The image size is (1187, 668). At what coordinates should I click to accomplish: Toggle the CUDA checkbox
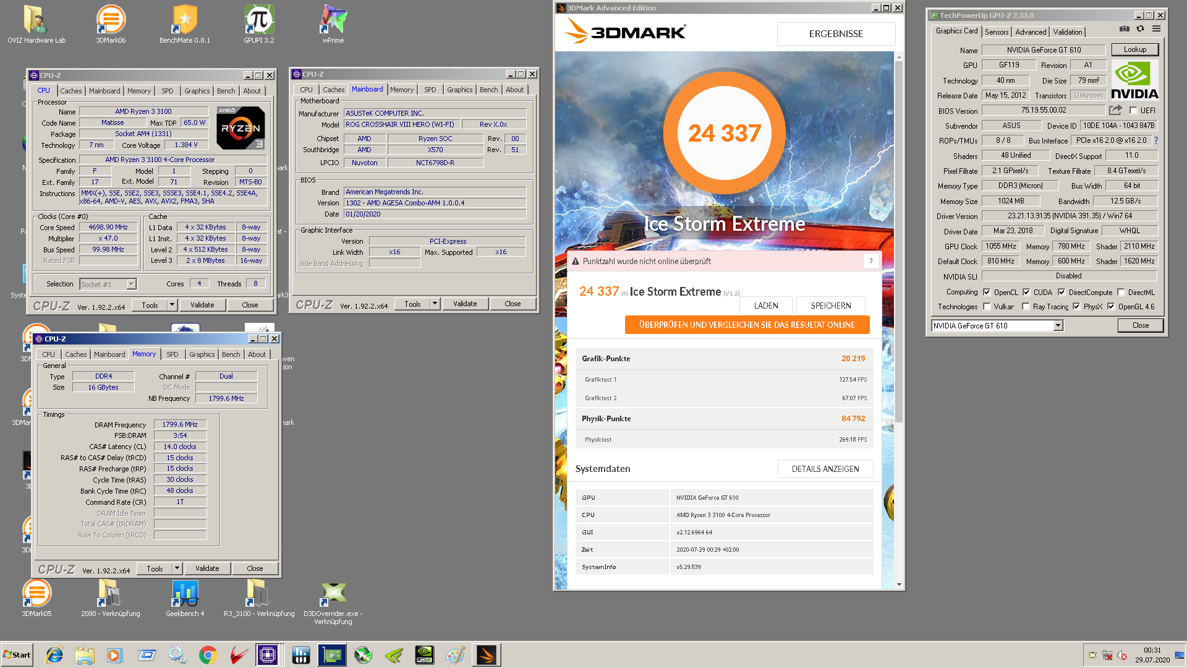point(1026,292)
